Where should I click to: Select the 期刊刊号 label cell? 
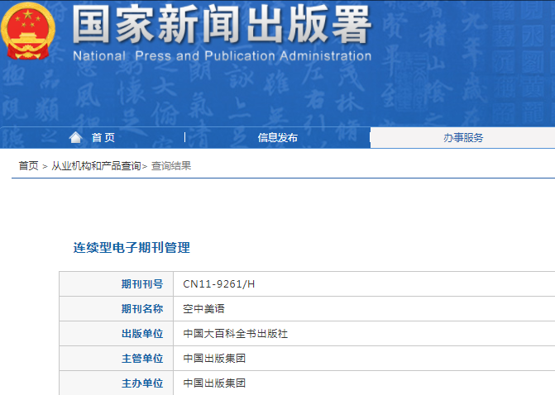[x=116, y=284]
